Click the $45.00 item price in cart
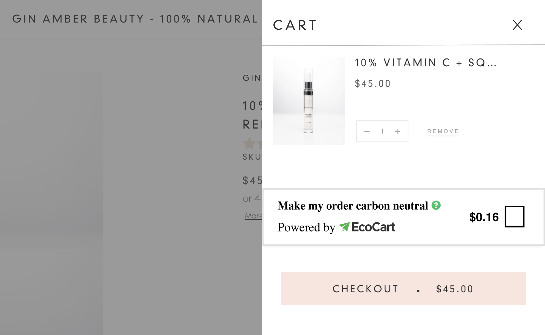The image size is (545, 335). pos(373,84)
